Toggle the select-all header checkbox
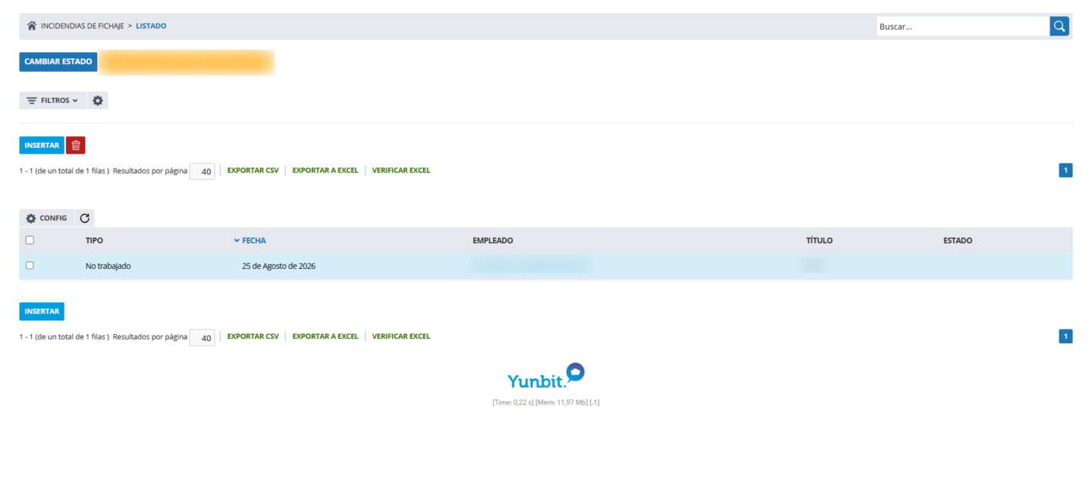This screenshot has width=1092, height=494. 30,240
